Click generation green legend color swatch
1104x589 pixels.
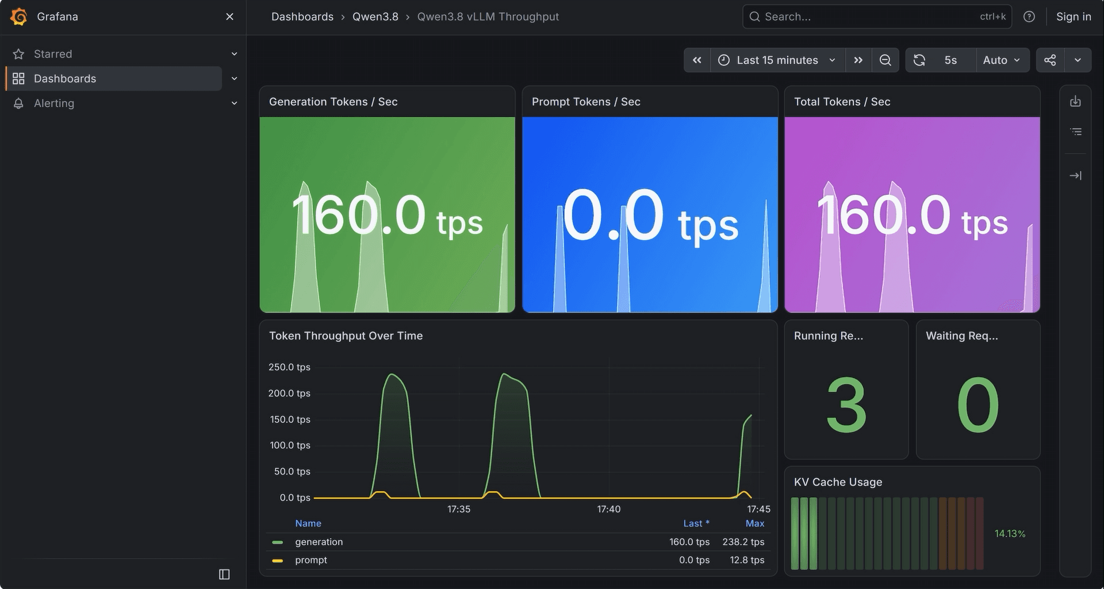(x=278, y=542)
